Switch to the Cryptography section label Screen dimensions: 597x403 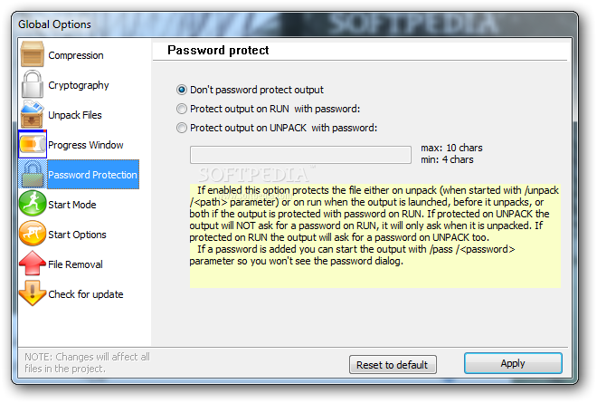point(79,85)
